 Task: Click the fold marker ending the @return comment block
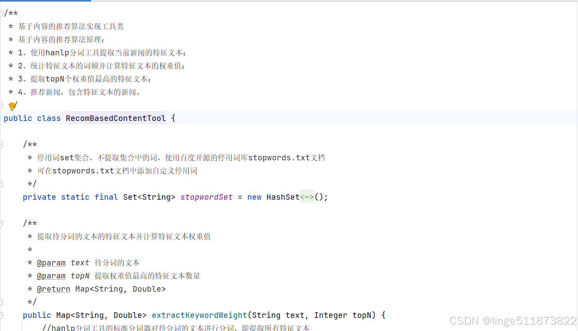pos(2,302)
